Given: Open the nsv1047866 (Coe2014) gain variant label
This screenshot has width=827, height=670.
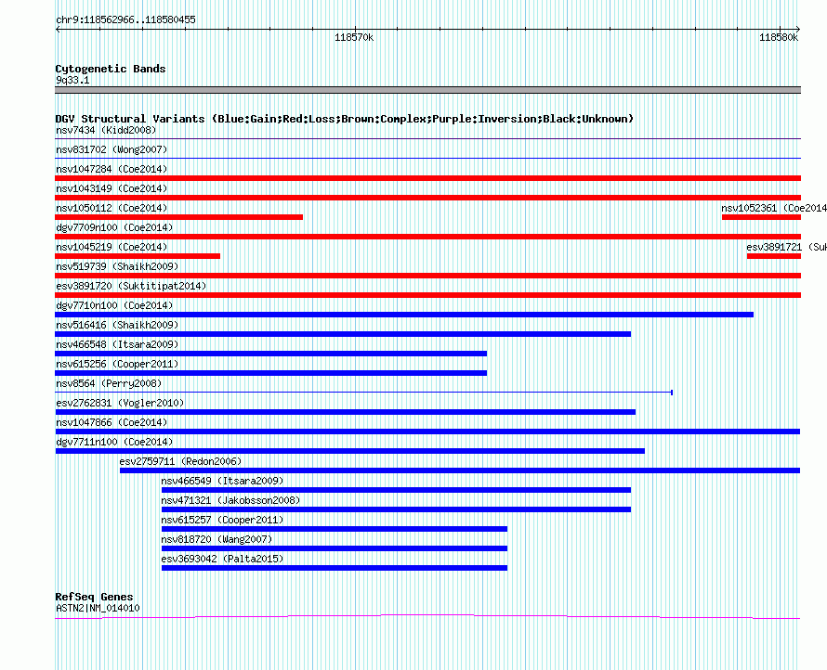Looking at the screenshot, I should tap(112, 422).
